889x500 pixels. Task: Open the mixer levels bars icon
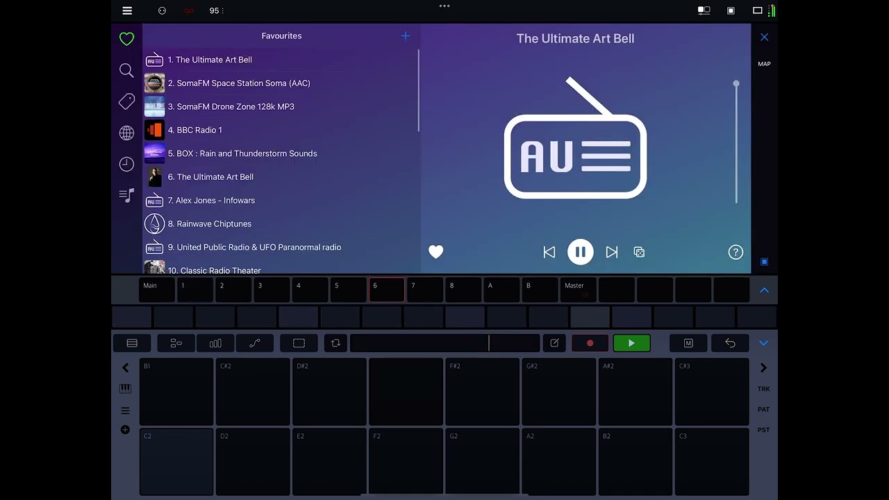pos(215,343)
